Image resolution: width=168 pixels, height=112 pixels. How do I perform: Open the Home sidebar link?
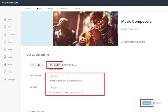pos(10,20)
